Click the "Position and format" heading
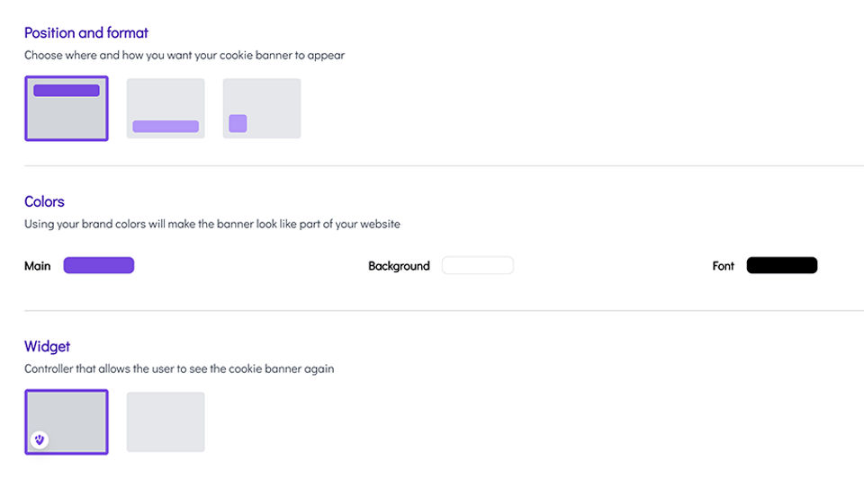This screenshot has height=488, width=864. click(x=86, y=33)
